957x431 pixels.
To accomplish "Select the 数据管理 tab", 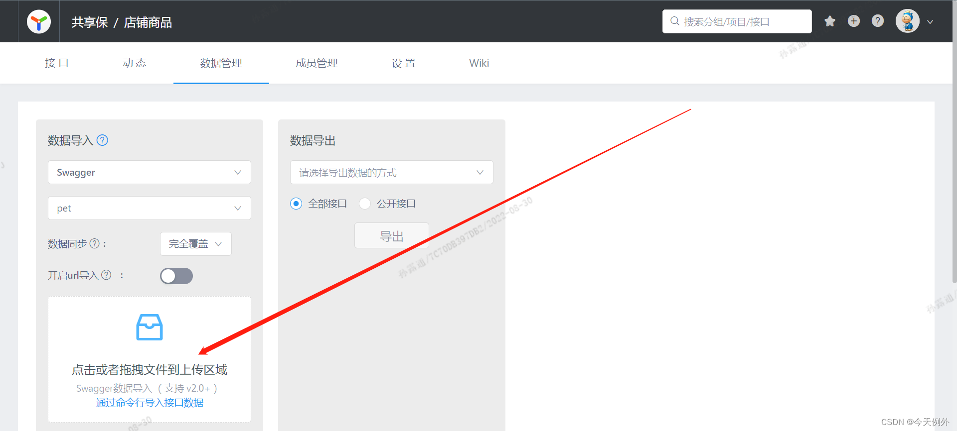I will 221,63.
